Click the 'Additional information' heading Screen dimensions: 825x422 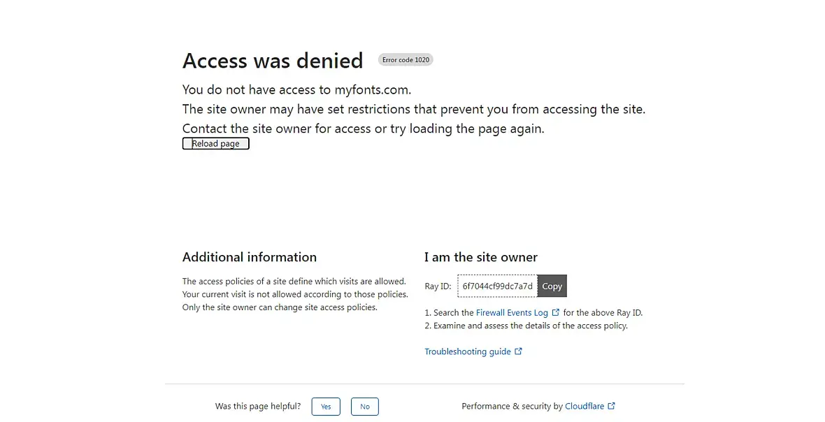coord(250,257)
